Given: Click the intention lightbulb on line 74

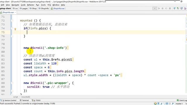Looking at the screenshot, I should pos(15,29).
